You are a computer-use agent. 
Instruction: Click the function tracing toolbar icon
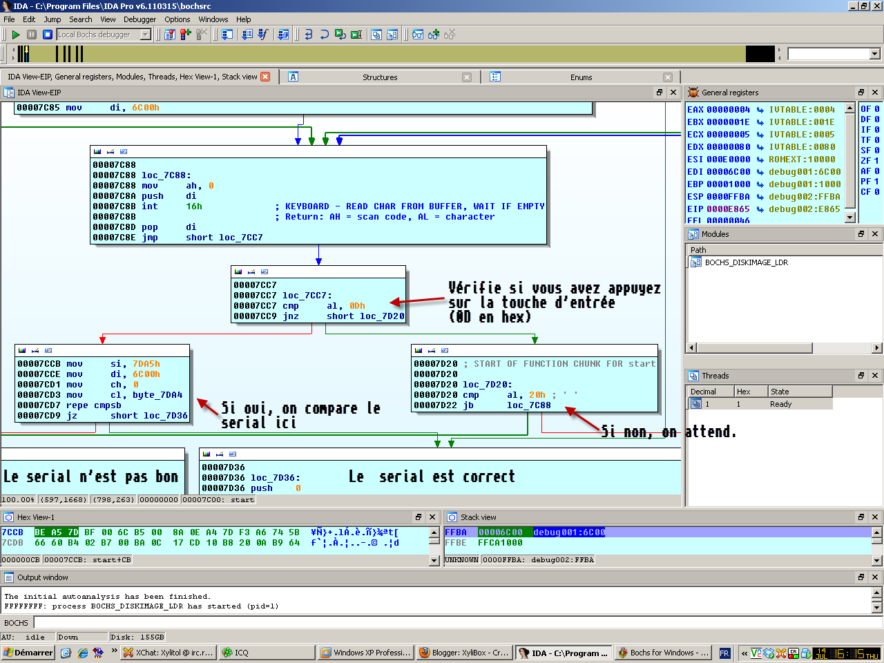(x=263, y=35)
